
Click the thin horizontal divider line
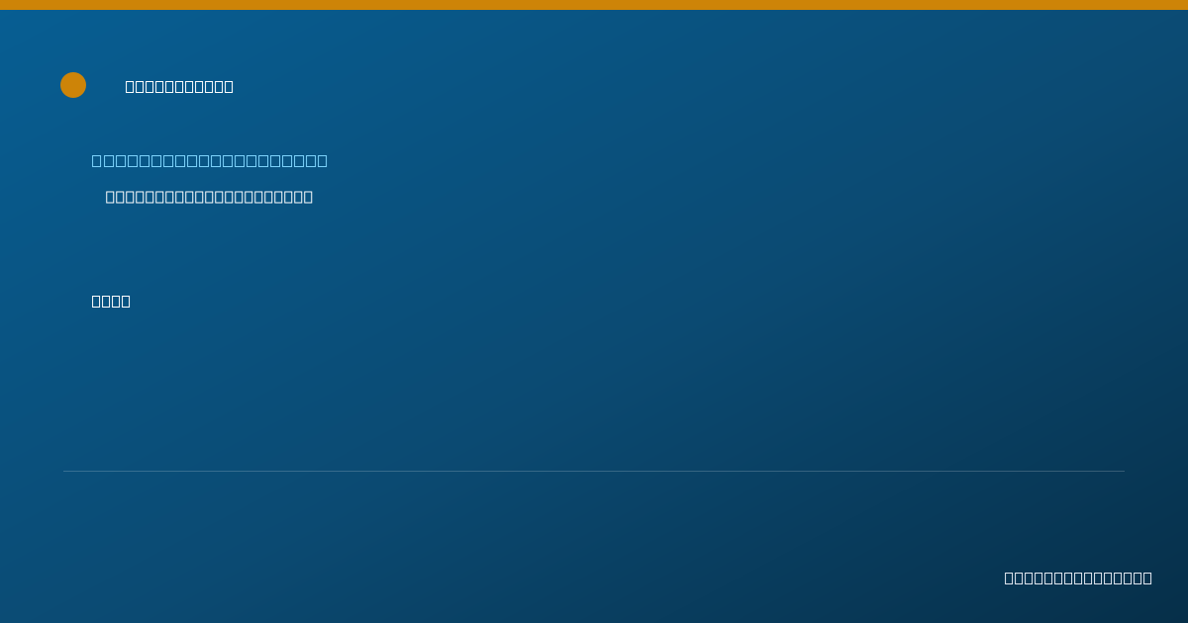[594, 471]
